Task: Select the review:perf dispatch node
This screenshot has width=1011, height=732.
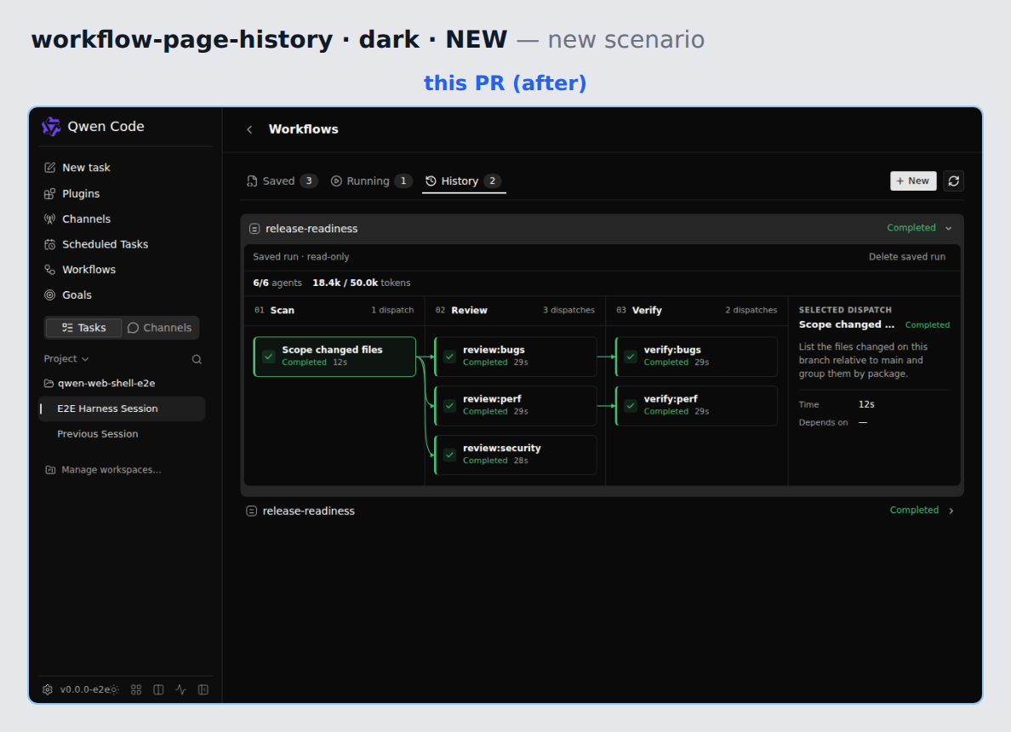Action: tap(516, 406)
